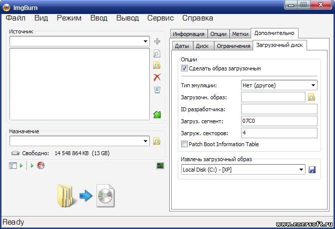Switch to the Опции tab
Screen dimensions: 335x229
point(218,34)
